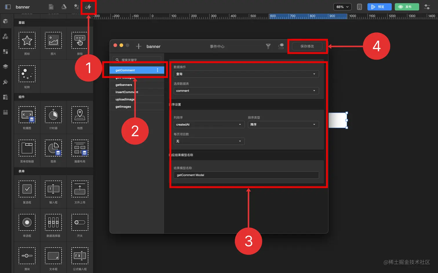Viewport: 438px width, 273px height.
Task: Click 保存修改 save changes button
Action: (307, 46)
